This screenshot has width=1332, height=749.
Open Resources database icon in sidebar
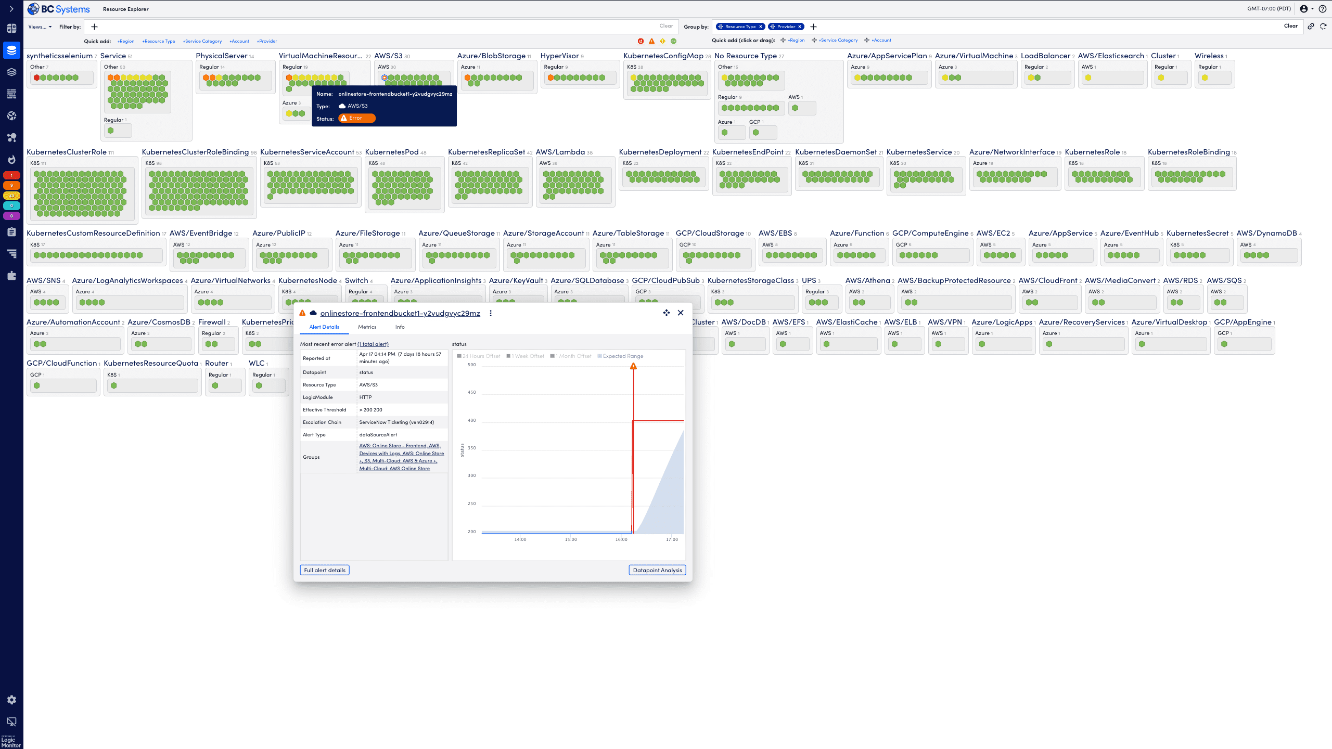click(11, 50)
